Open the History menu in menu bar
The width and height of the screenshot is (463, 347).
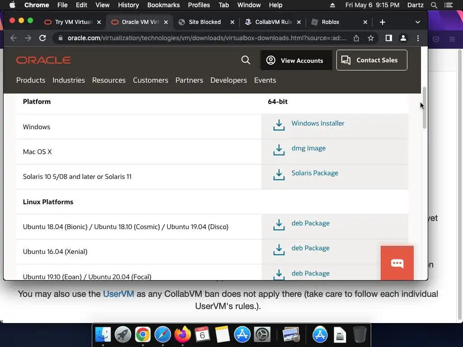(128, 5)
